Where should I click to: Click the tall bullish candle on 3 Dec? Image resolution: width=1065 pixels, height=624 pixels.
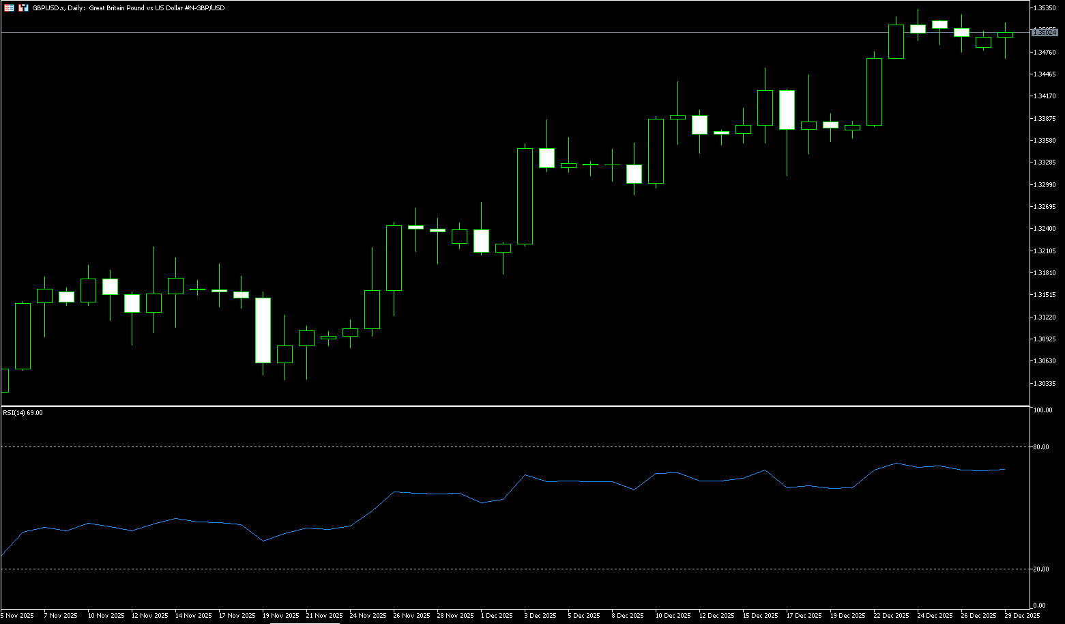(525, 196)
